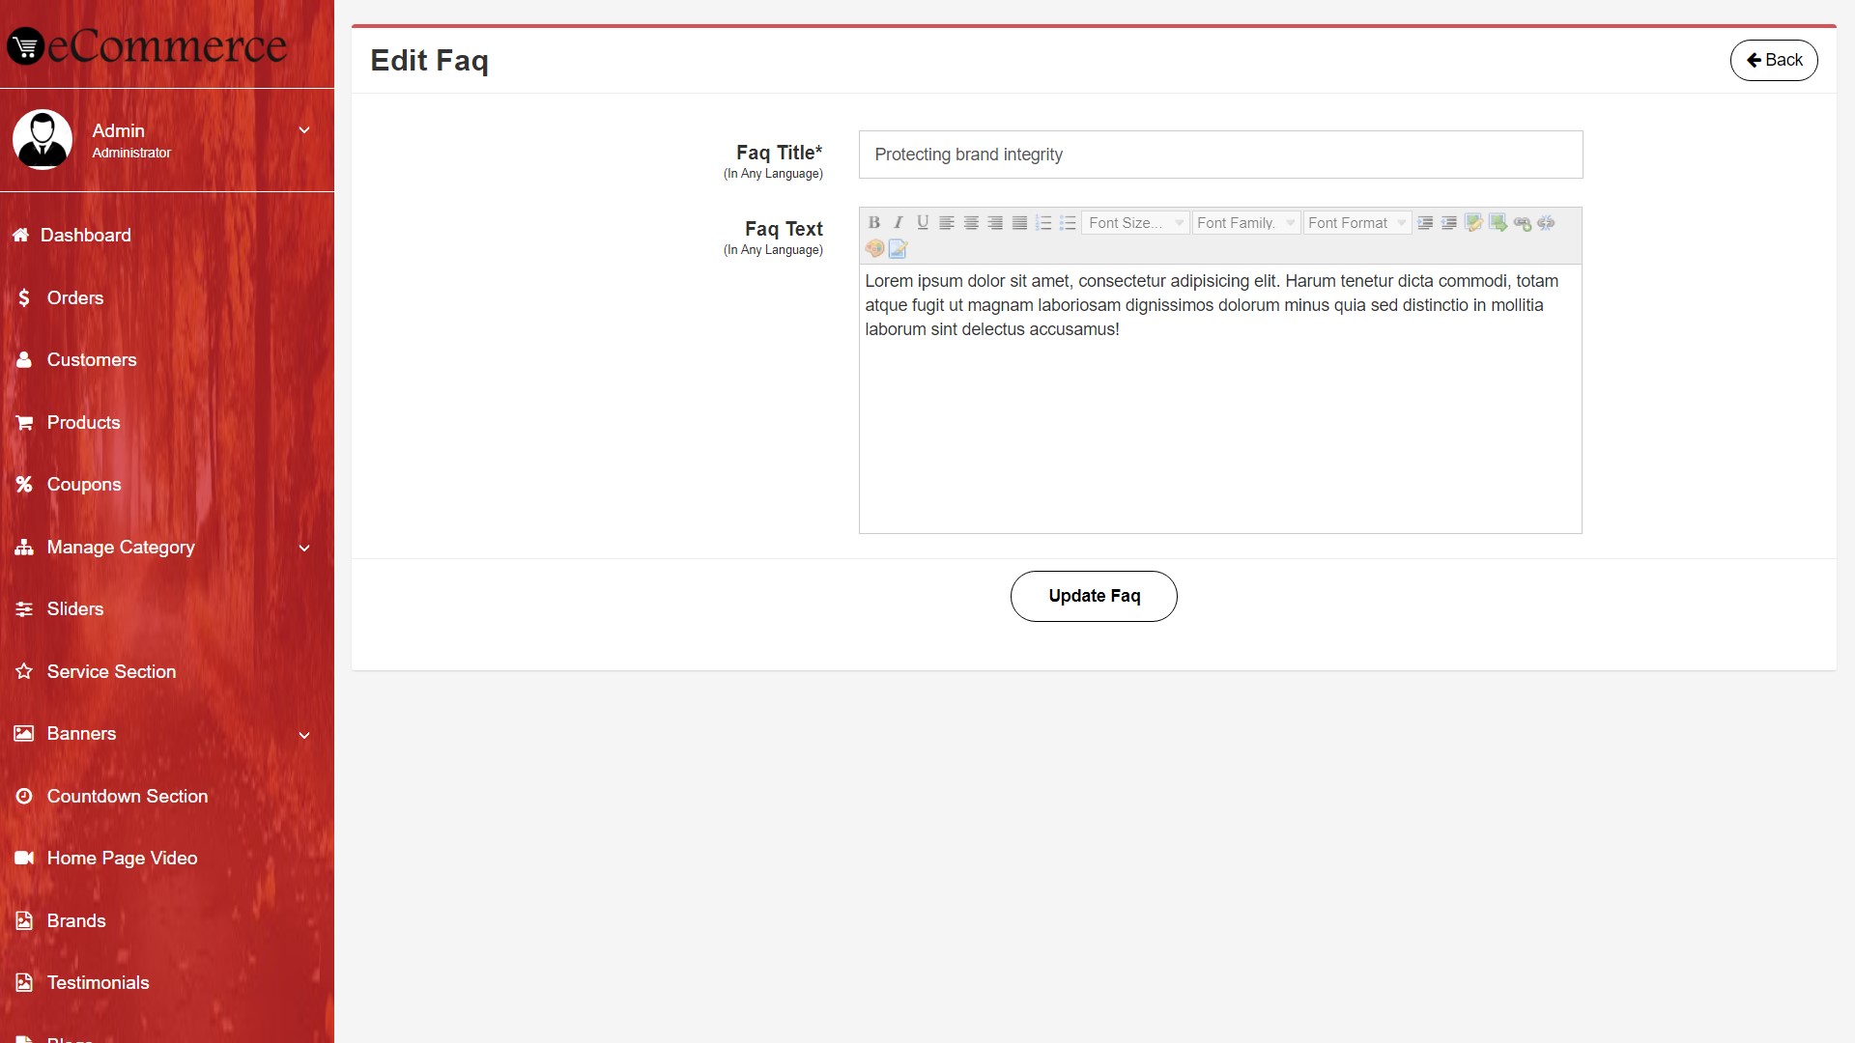
Task: Open the Font Format dropdown
Action: [1356, 223]
